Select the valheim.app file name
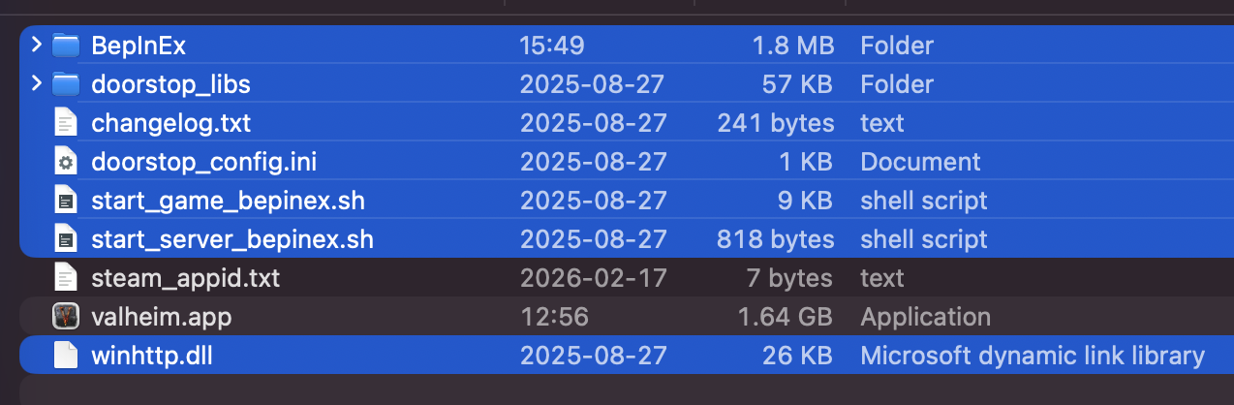The width and height of the screenshot is (1234, 405). point(162,317)
